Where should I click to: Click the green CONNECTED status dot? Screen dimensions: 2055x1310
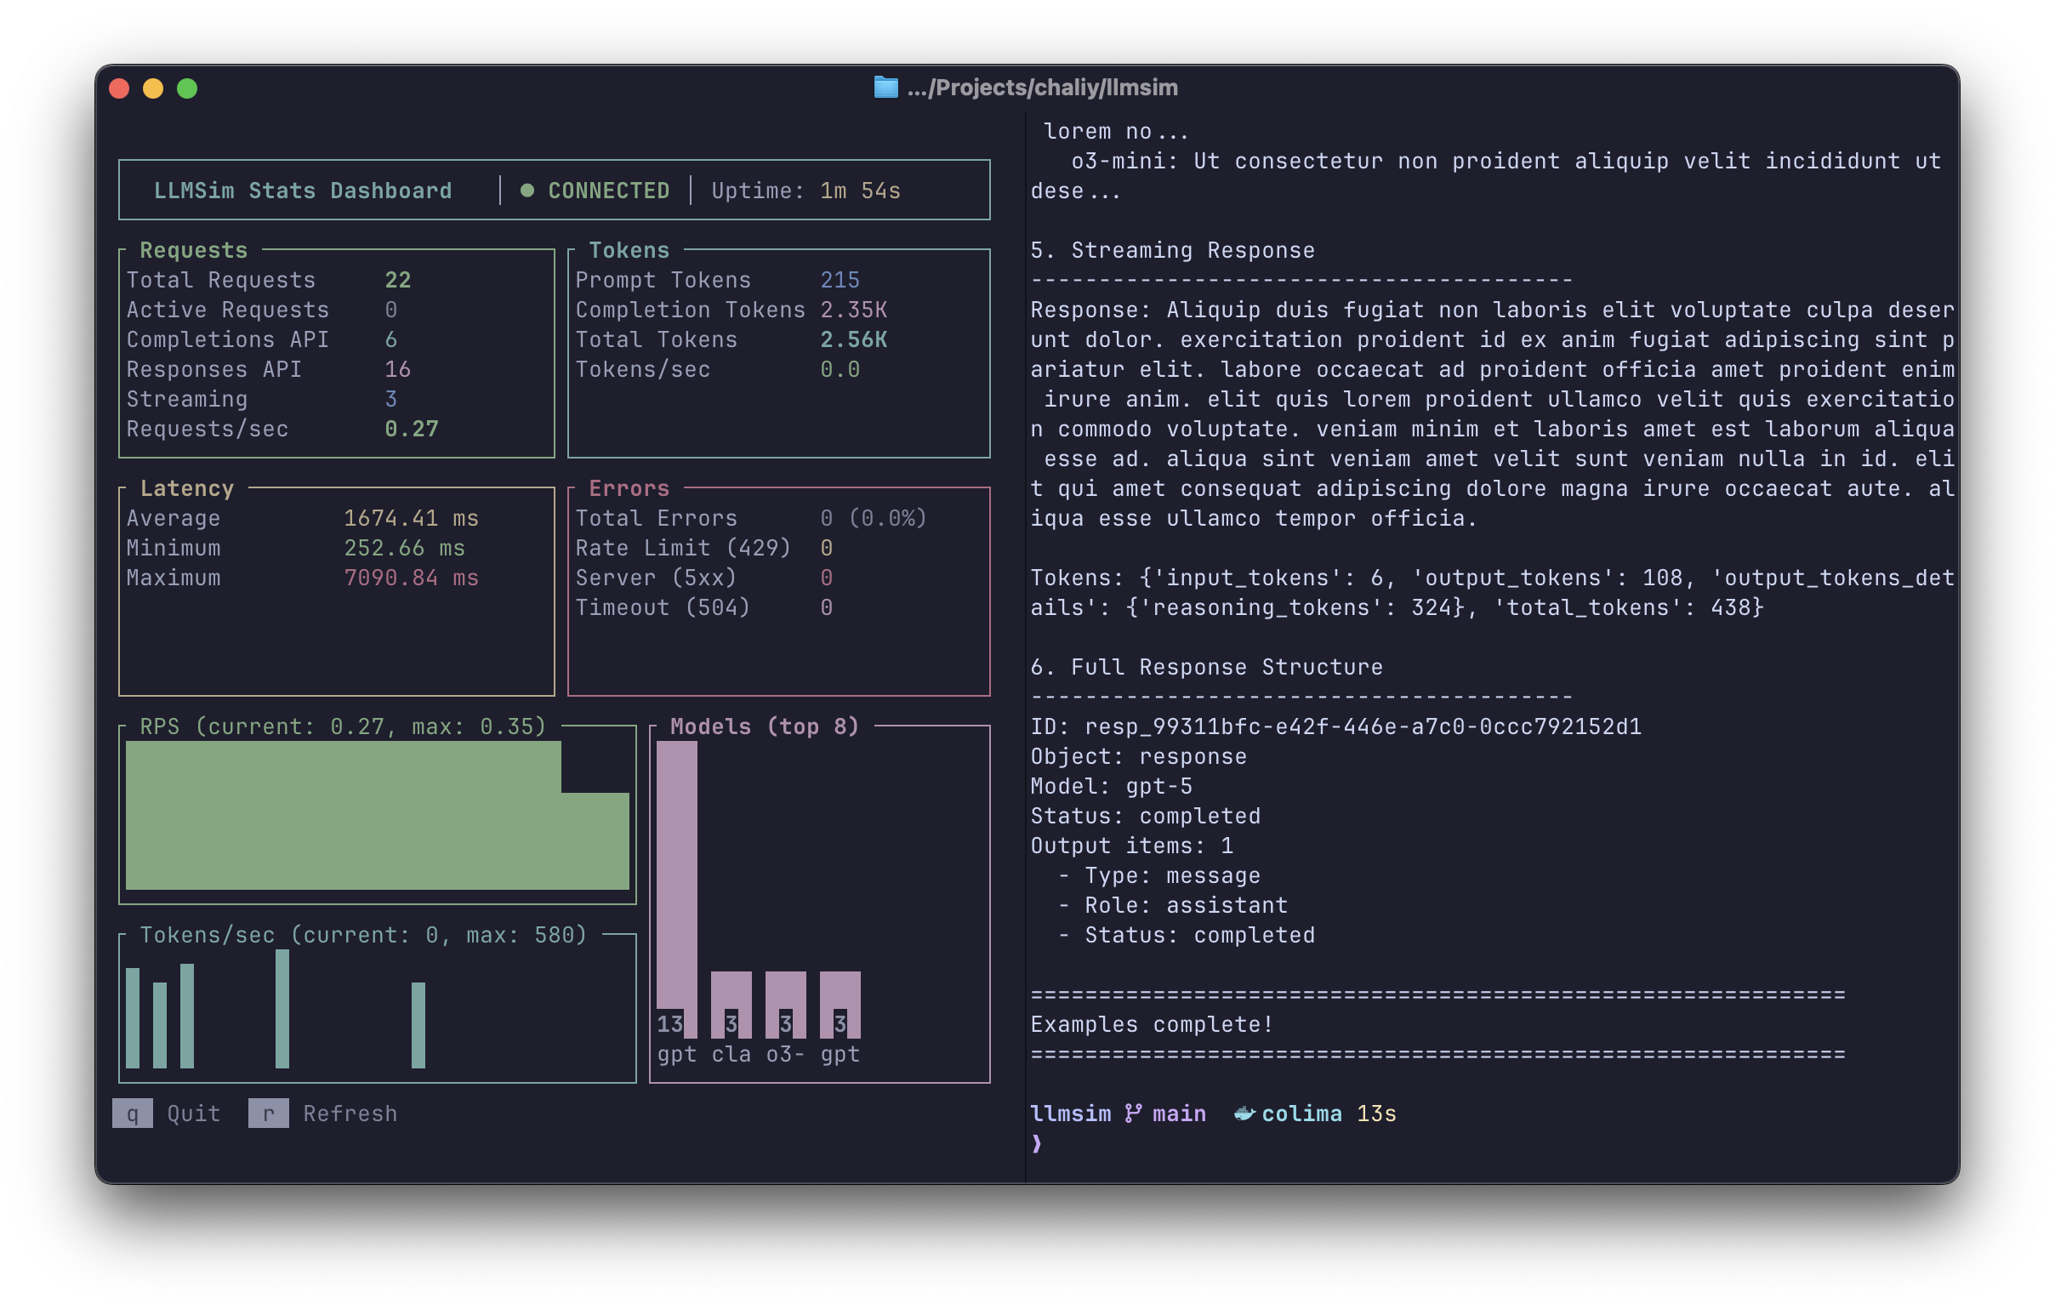[527, 191]
